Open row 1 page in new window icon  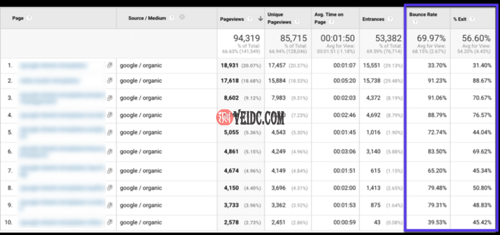[x=109, y=65]
